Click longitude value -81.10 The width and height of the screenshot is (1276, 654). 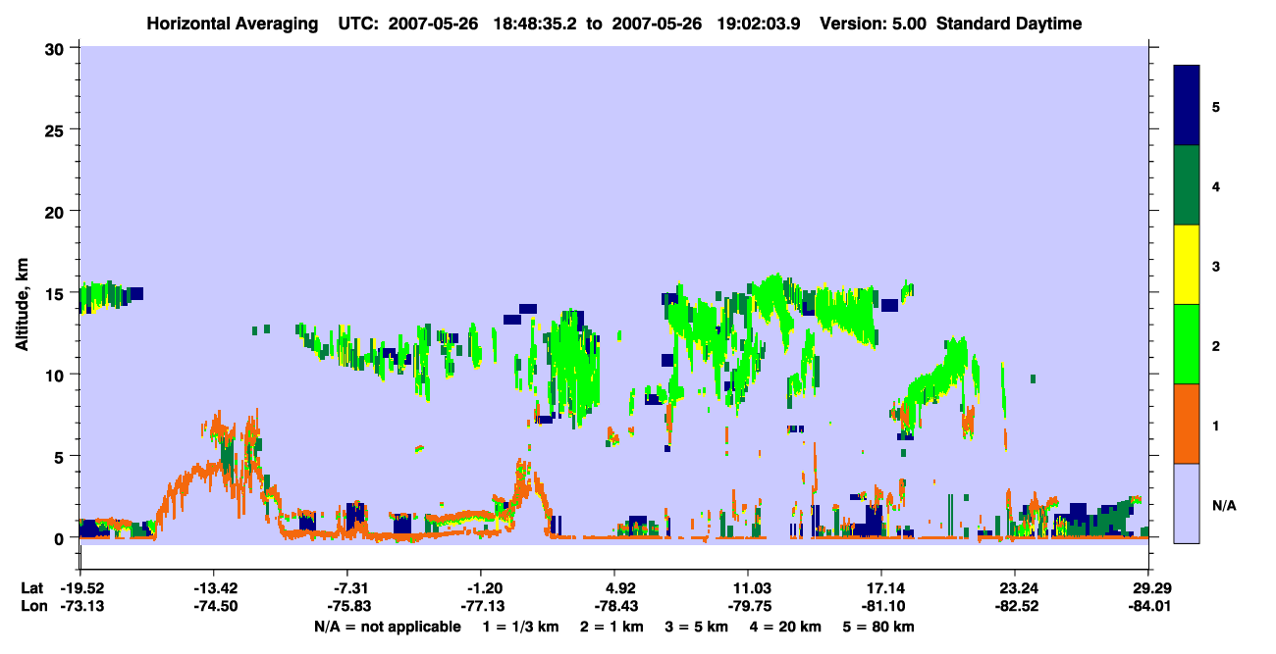click(x=881, y=606)
